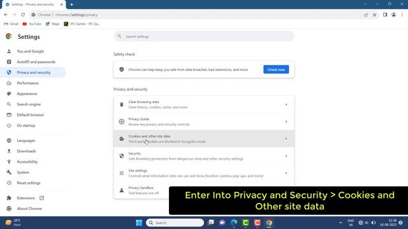Open Search engine settings
The image size is (408, 229).
[x=29, y=104]
